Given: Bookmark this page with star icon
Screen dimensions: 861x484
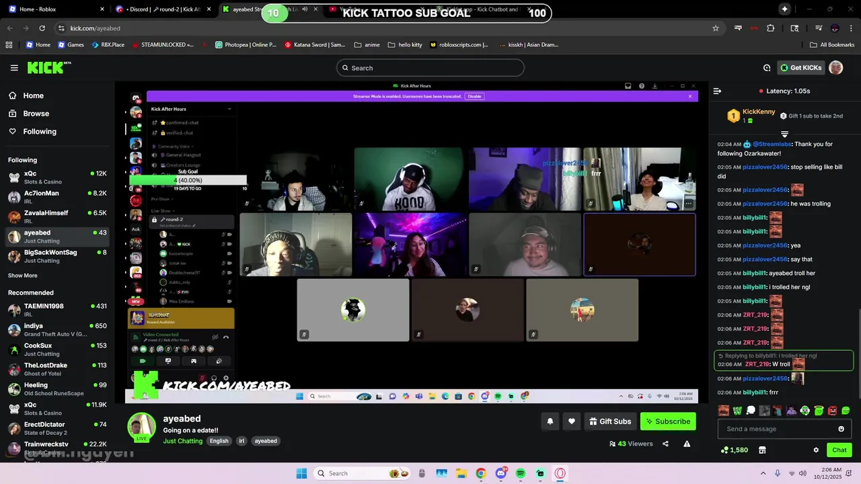Looking at the screenshot, I should (716, 28).
